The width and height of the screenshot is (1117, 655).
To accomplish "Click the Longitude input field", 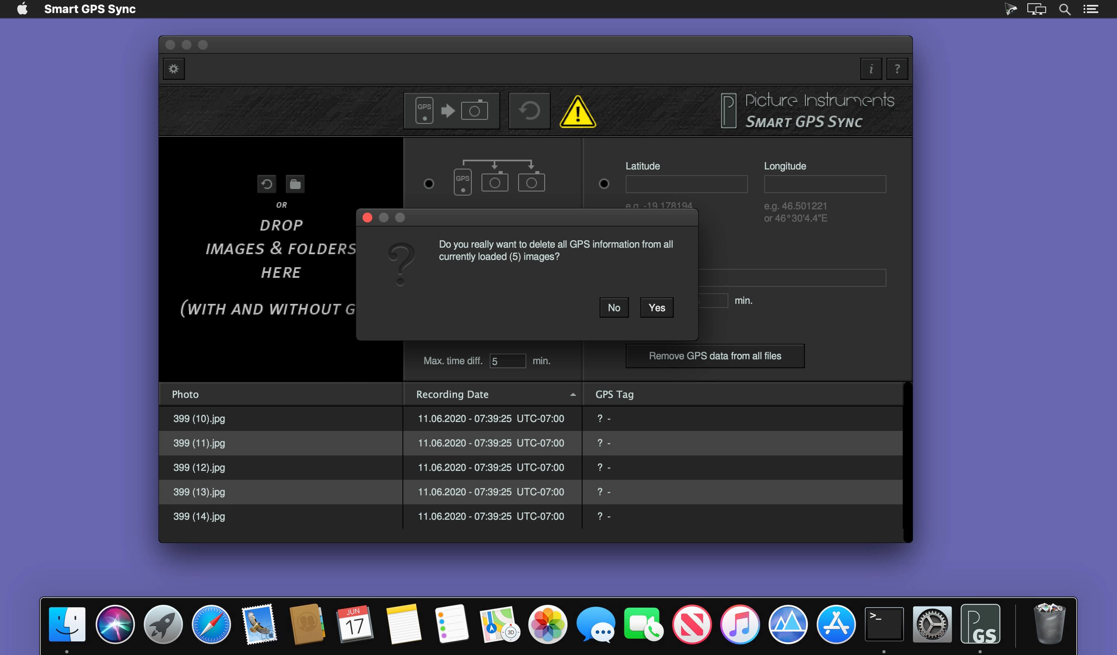I will point(825,184).
